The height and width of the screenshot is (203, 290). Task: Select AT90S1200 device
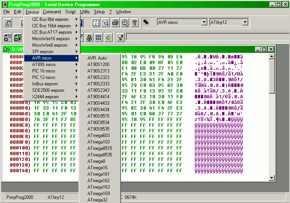[x=100, y=65]
